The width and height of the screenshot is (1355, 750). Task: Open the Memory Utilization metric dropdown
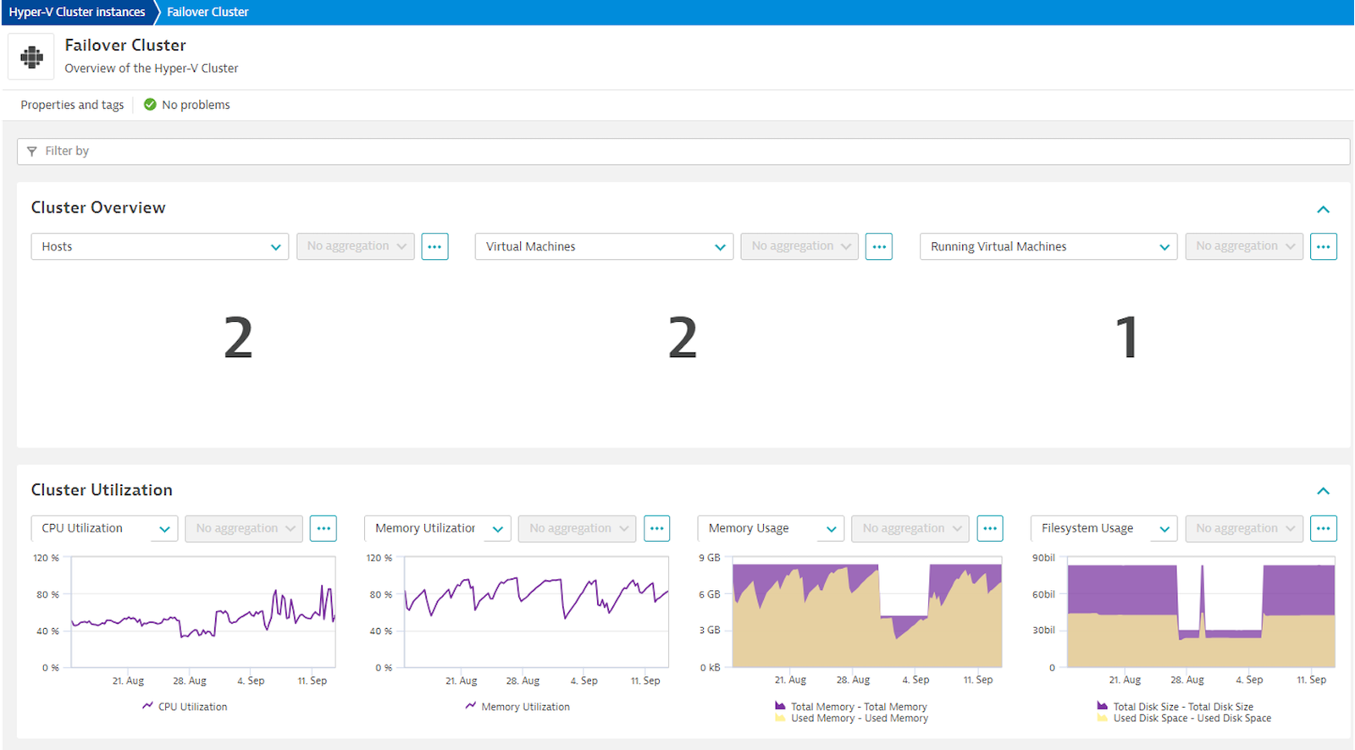(438, 528)
